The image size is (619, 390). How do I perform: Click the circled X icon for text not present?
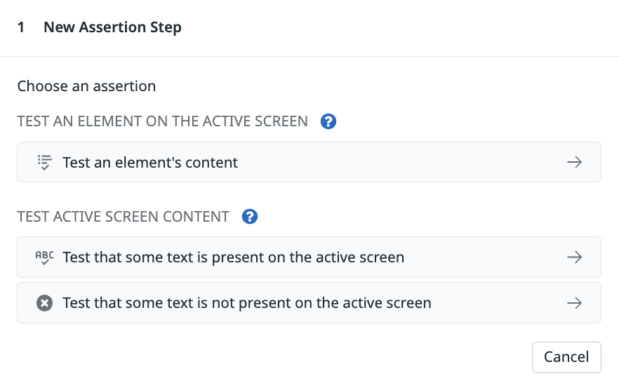[x=45, y=303]
